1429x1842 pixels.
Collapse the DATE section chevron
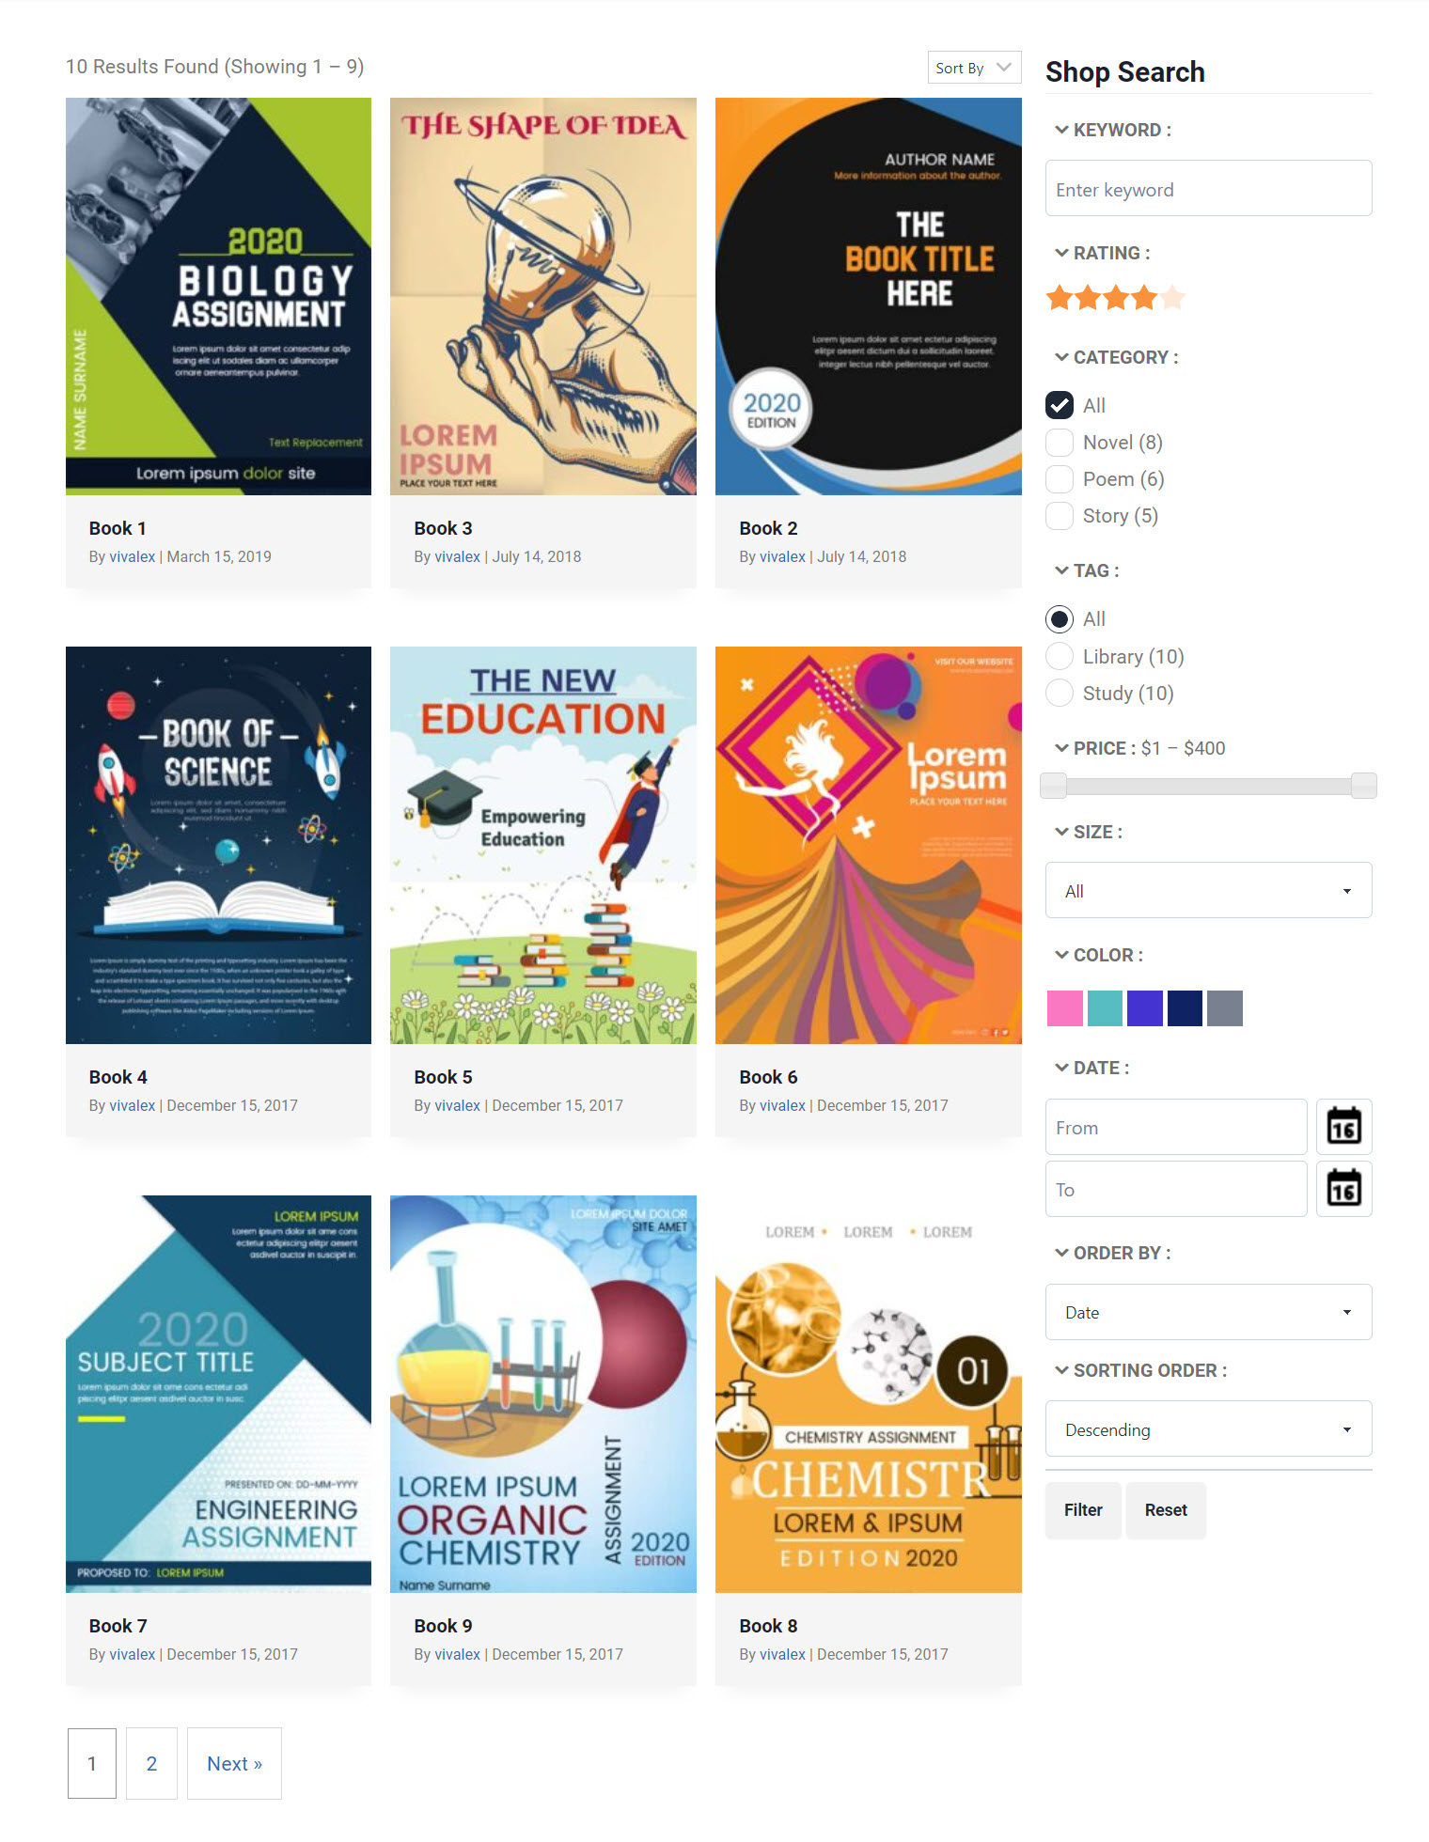point(1061,1068)
